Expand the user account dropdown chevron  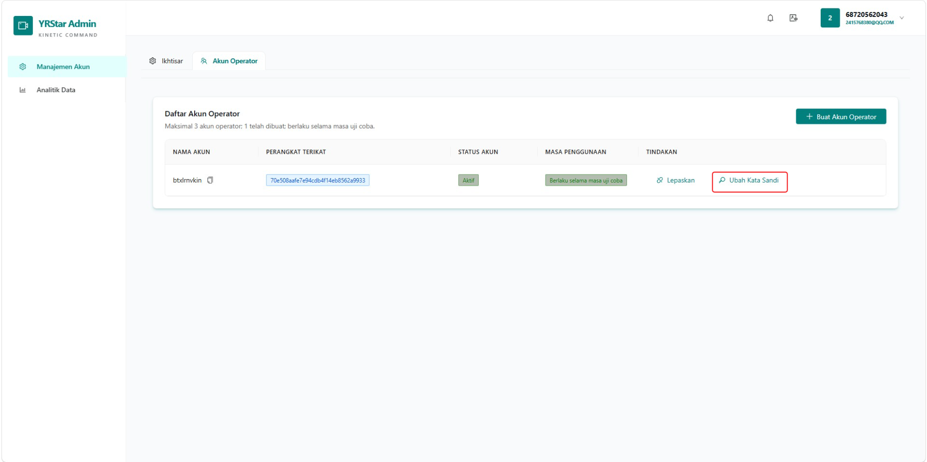coord(902,18)
